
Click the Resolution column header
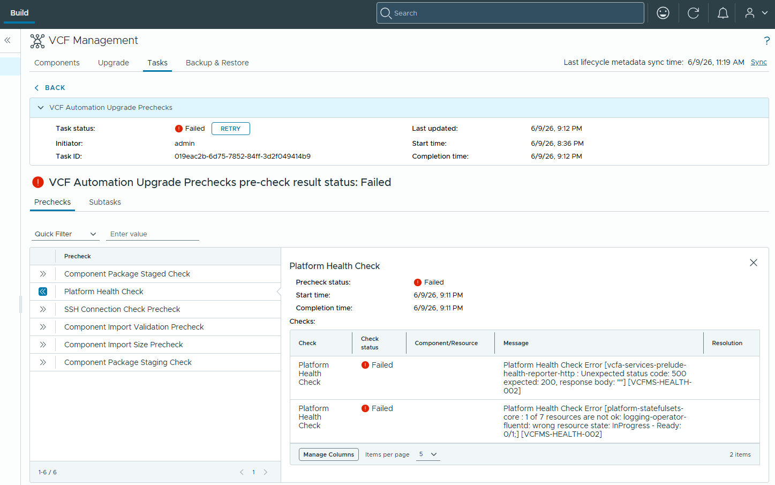pyautogui.click(x=727, y=343)
